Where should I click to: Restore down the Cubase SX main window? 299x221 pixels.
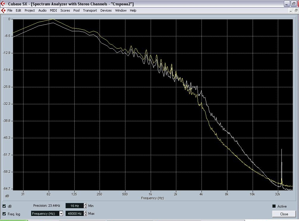click(x=294, y=4)
